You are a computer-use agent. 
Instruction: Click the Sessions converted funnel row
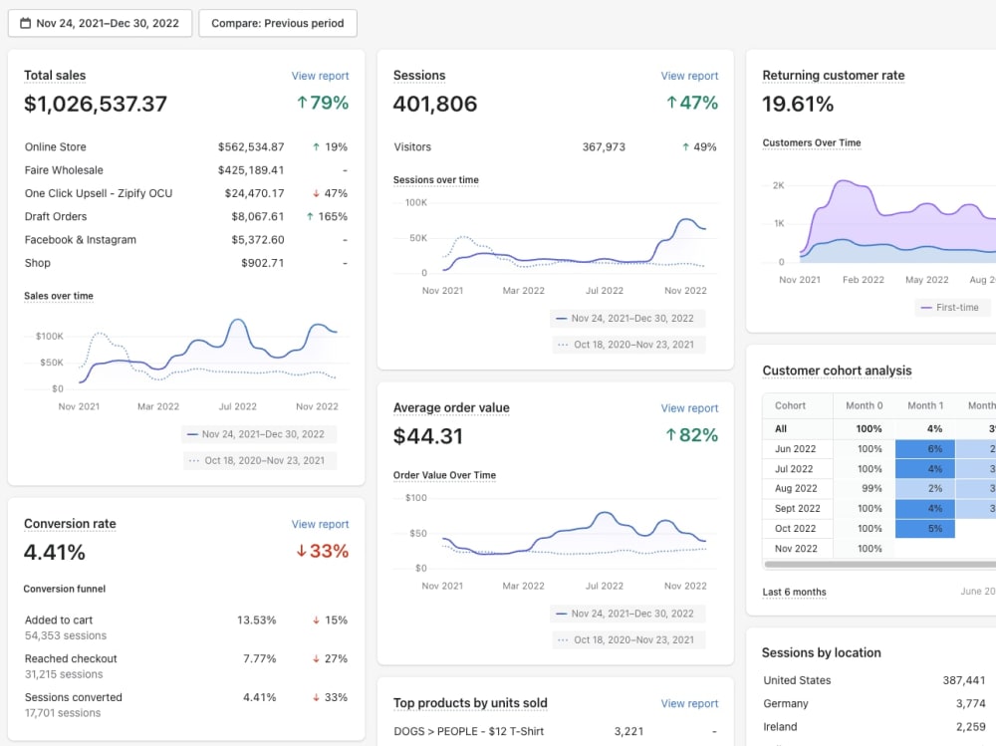pyautogui.click(x=186, y=705)
